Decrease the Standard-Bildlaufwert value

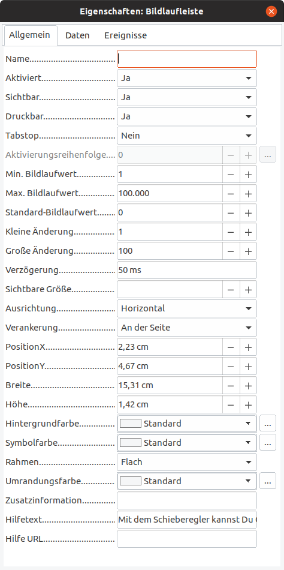[231, 212]
